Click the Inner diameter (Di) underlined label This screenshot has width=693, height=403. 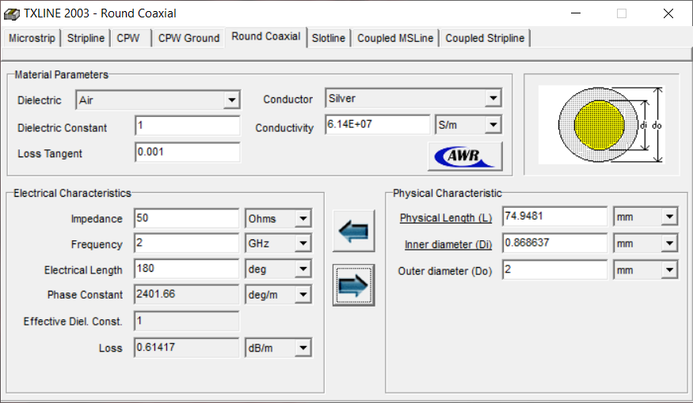448,244
